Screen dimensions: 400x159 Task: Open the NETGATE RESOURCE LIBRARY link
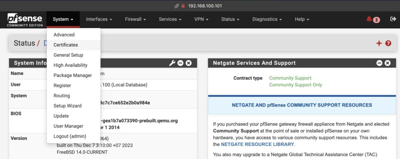click(x=257, y=144)
